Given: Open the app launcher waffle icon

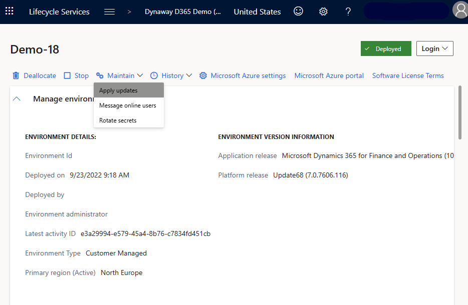Looking at the screenshot, I should 10,11.
